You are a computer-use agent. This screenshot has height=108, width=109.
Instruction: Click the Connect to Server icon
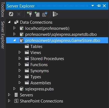(x=37, y=14)
